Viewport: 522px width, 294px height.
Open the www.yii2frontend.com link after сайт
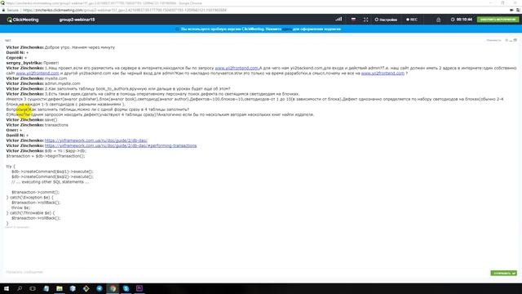coord(38,73)
